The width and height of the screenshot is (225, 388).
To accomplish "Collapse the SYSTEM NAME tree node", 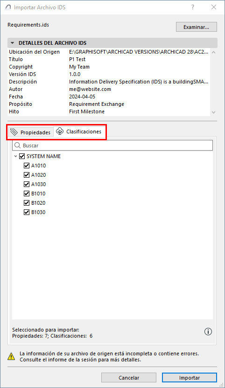I will pyautogui.click(x=15, y=156).
